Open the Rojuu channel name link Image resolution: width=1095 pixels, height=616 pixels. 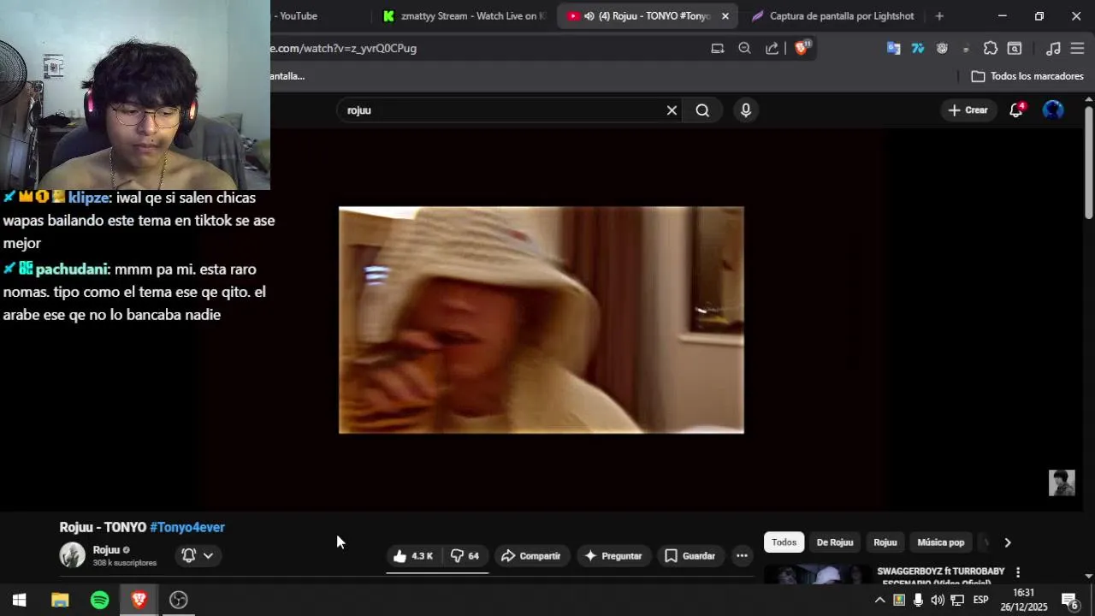pos(106,550)
